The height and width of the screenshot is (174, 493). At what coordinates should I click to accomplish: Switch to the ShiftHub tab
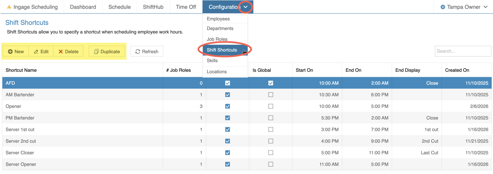[x=153, y=7]
